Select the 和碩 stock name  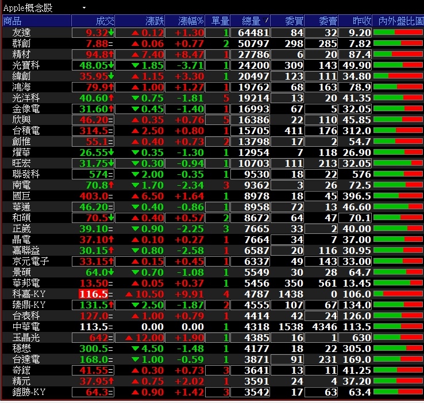tap(21, 218)
